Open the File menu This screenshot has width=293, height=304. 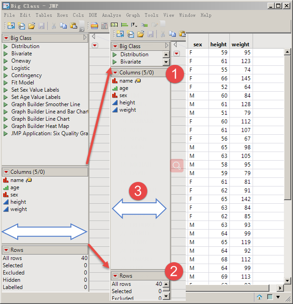[x=9, y=15]
